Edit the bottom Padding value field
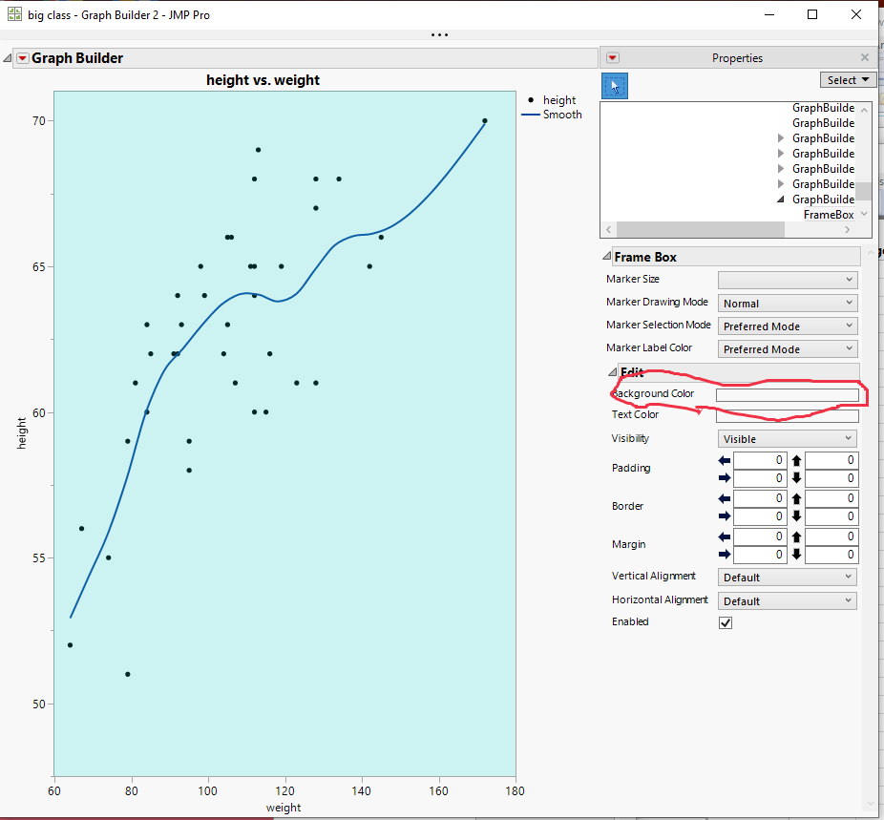 [831, 478]
